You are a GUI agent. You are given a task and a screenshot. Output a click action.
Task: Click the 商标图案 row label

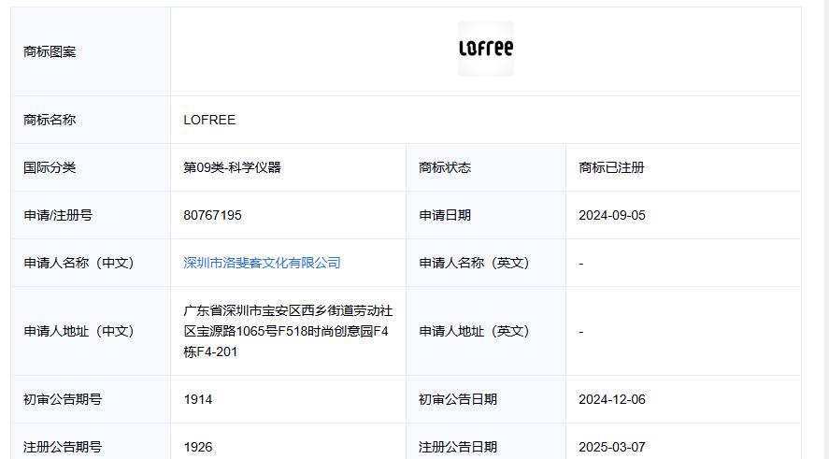click(50, 51)
